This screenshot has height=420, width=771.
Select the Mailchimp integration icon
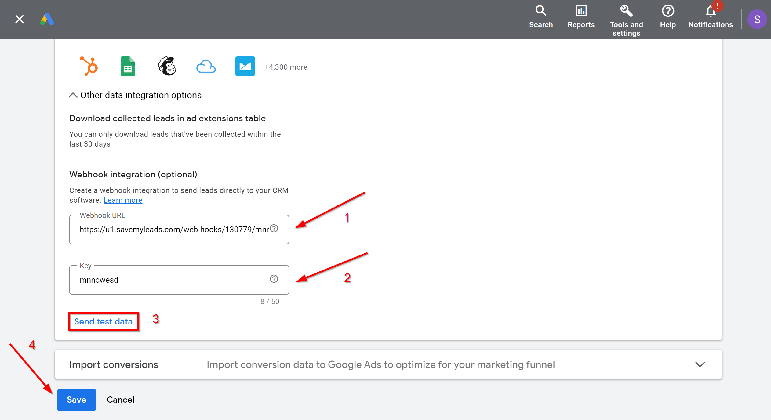167,66
